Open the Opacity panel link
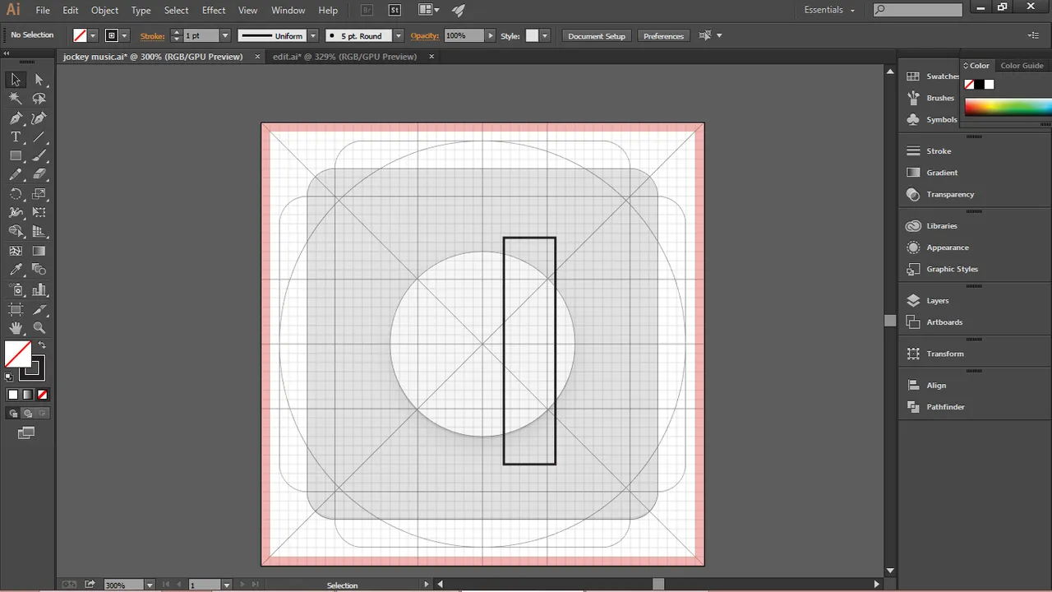 pos(425,35)
